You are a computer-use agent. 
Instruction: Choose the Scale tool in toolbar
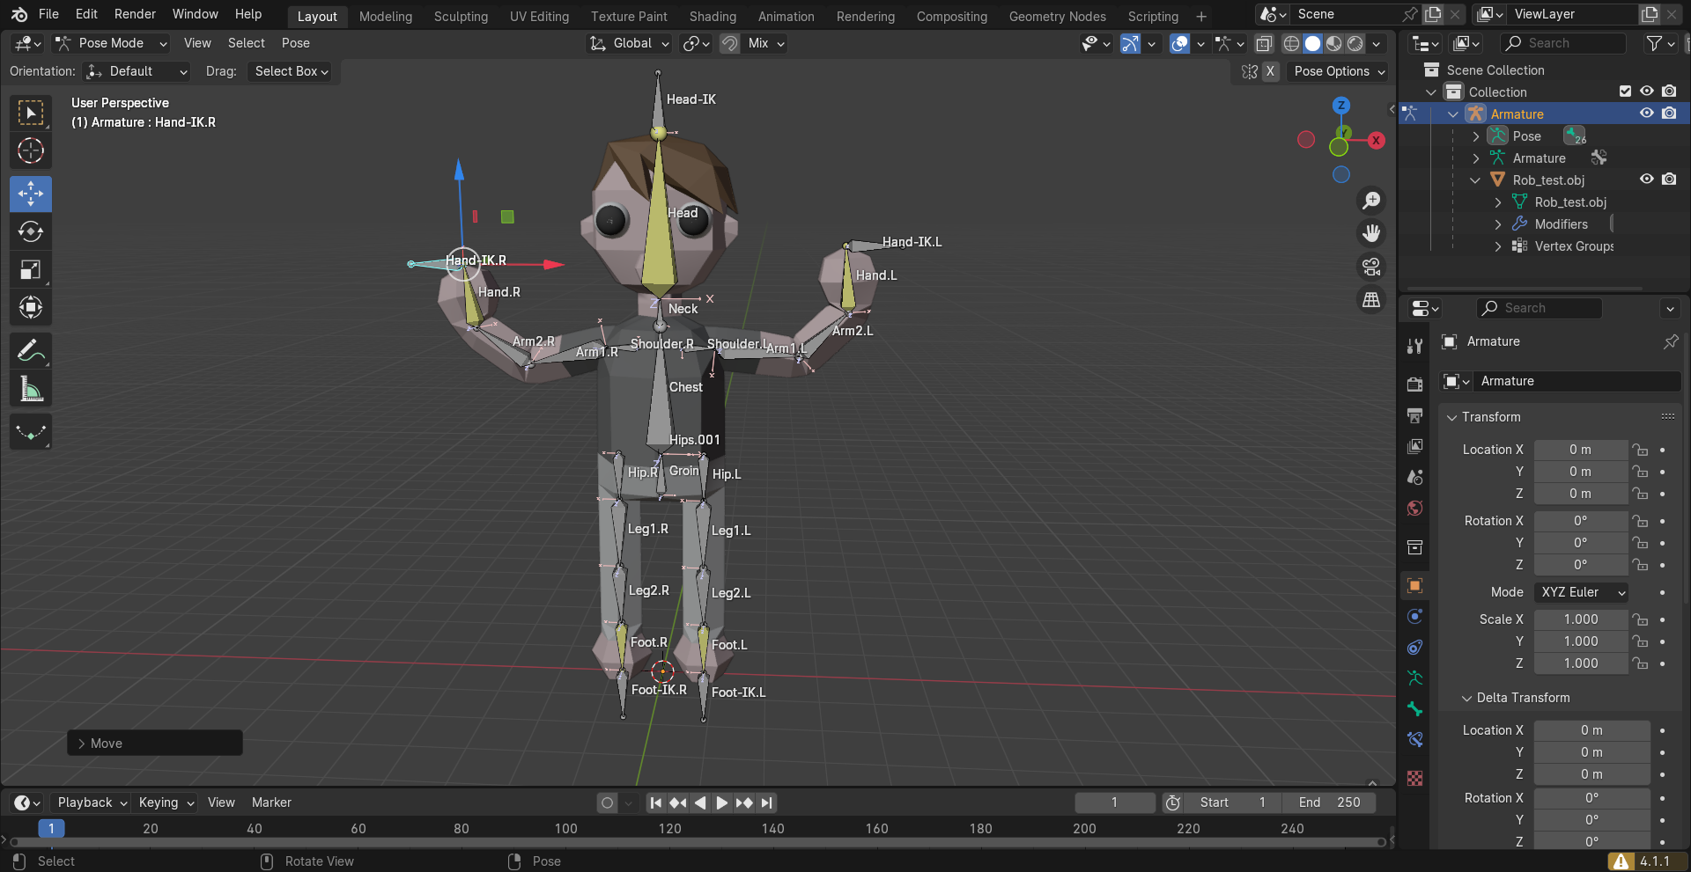[31, 269]
